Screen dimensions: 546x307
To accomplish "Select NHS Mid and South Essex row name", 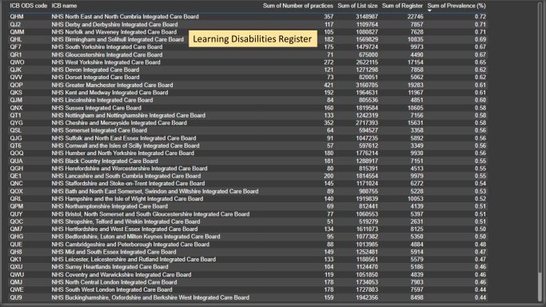I will point(114,252).
